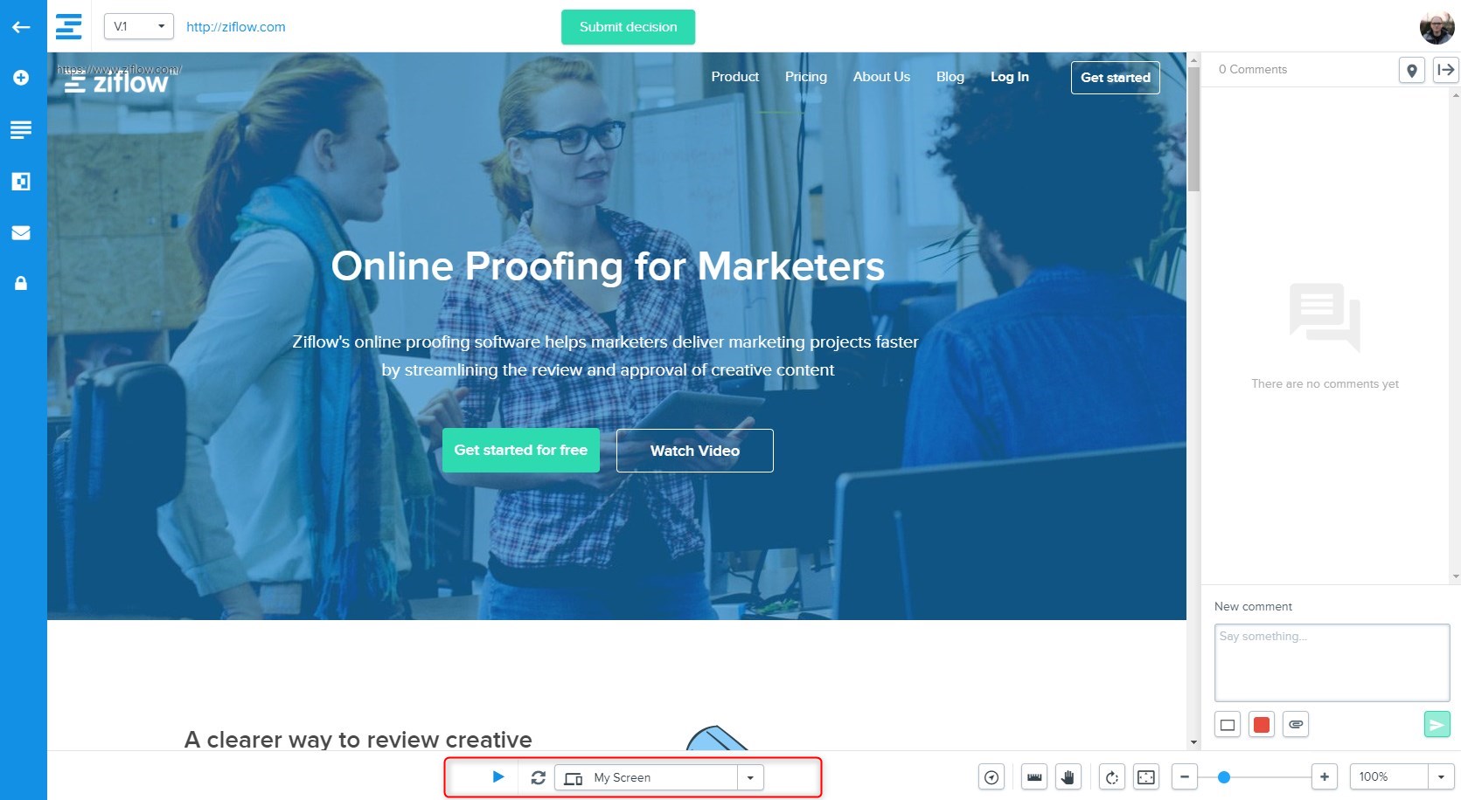1461x800 pixels.
Task: Click the back arrow in left sidebar
Action: tap(21, 27)
